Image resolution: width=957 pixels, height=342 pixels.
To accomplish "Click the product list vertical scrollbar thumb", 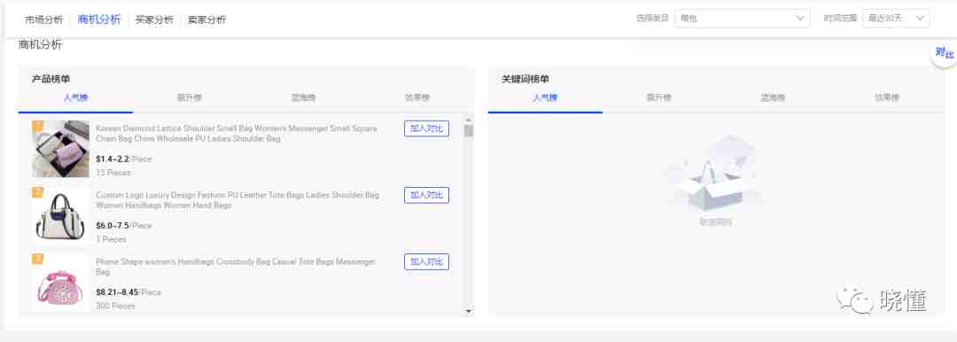I will pos(468,131).
